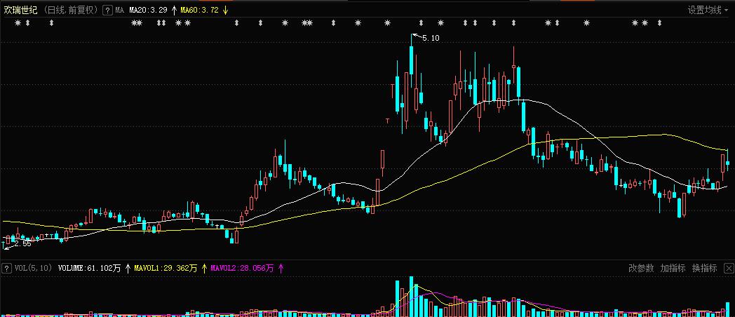The height and width of the screenshot is (317, 735).
Task: Click the 5.10 high price marker
Action: (x=430, y=38)
